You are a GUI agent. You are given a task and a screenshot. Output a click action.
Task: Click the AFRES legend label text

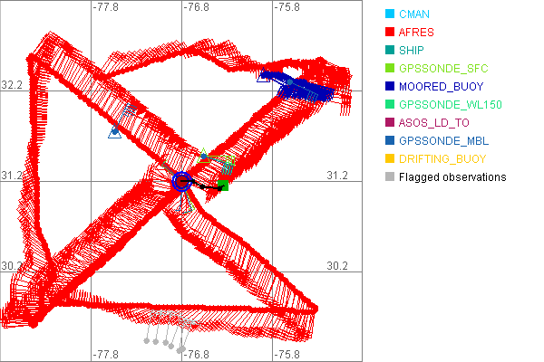[417, 33]
